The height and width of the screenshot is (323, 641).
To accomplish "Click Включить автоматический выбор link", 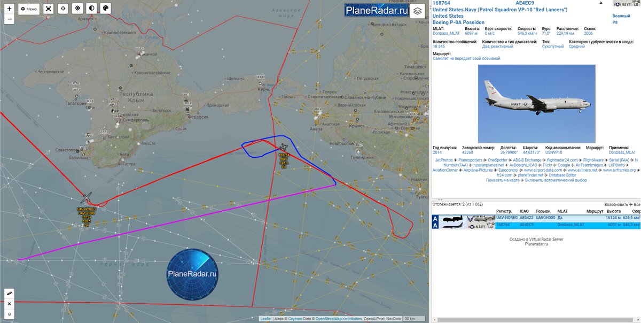I will 556,181.
